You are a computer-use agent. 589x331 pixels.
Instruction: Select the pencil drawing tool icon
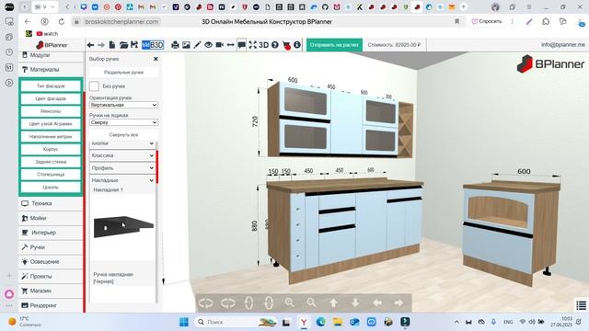pyautogui.click(x=197, y=45)
